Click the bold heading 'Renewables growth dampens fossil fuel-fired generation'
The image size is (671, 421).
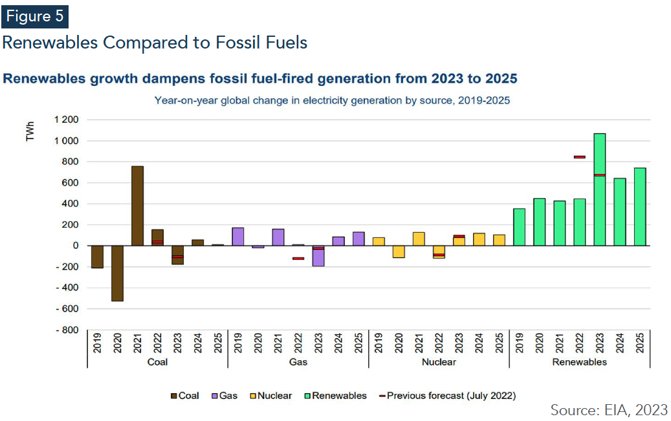[x=197, y=79]
